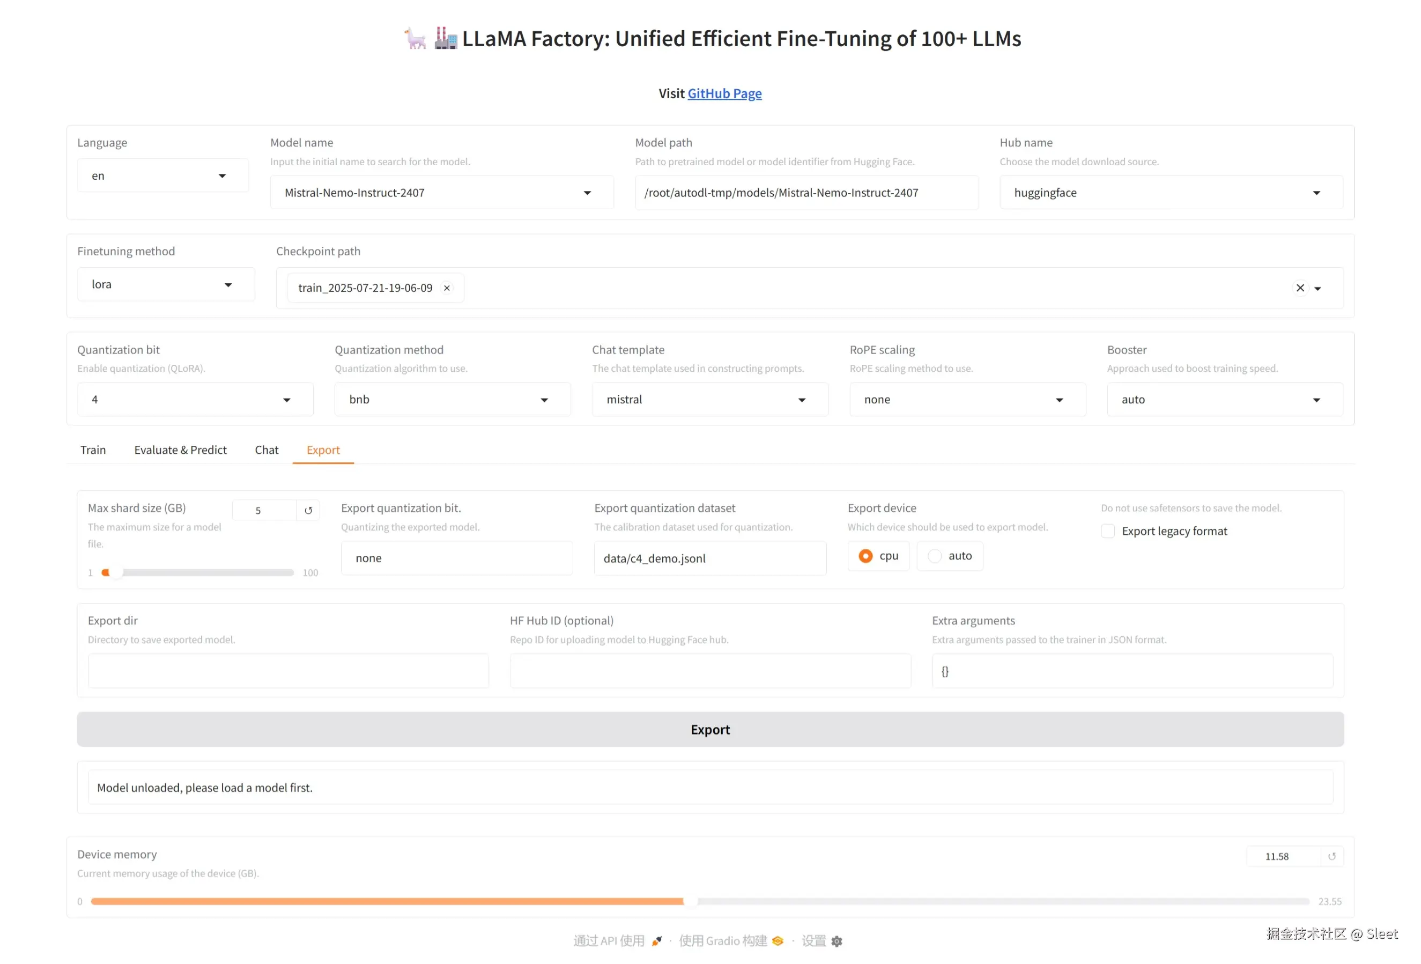Clear all checkpoint path selections
This screenshot has height=964, width=1421.
[1300, 288]
